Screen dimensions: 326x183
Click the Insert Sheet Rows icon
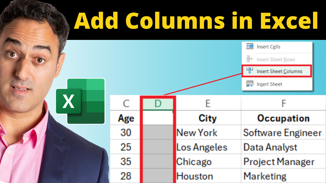pyautogui.click(x=250, y=59)
